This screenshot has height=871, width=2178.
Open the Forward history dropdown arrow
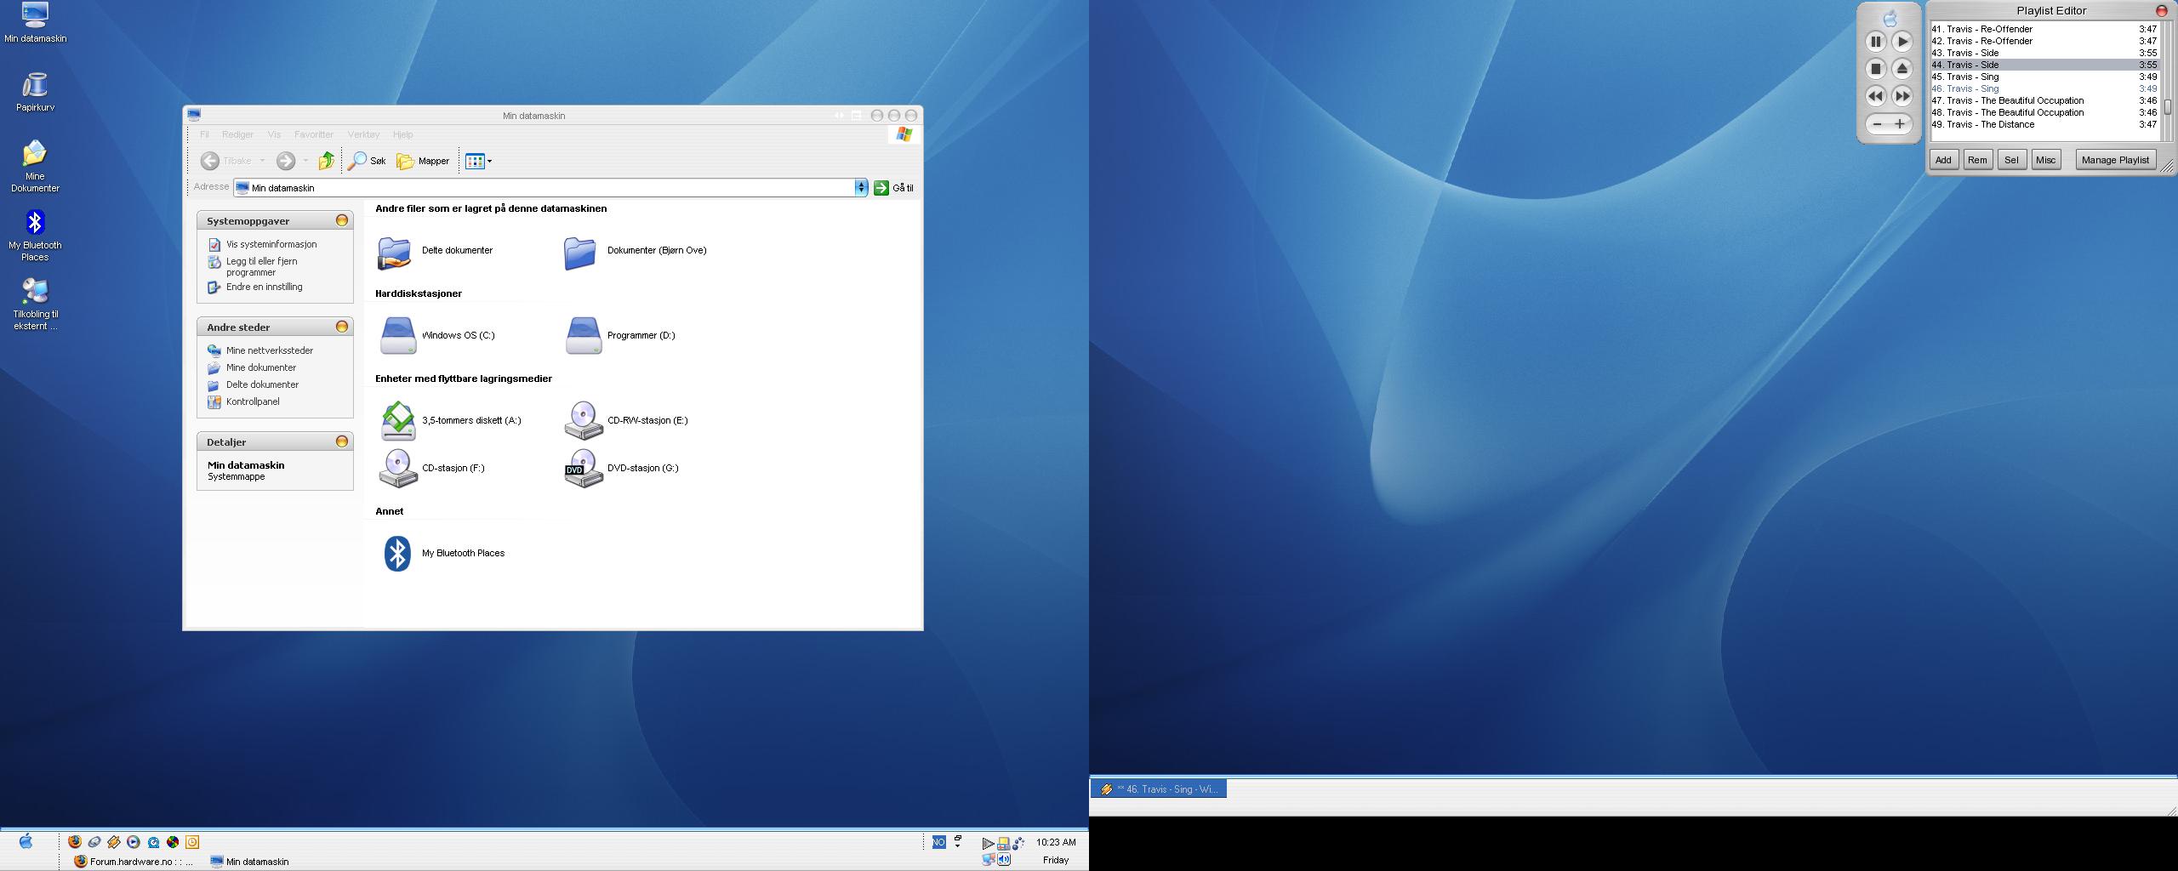[305, 161]
